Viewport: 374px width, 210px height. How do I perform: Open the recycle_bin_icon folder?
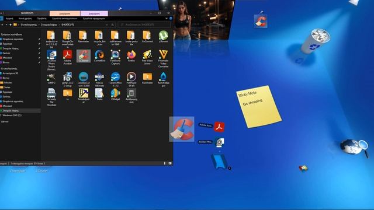pos(99,38)
